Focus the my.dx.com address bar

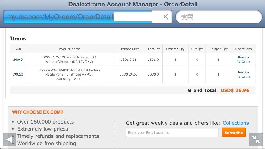(87, 16)
